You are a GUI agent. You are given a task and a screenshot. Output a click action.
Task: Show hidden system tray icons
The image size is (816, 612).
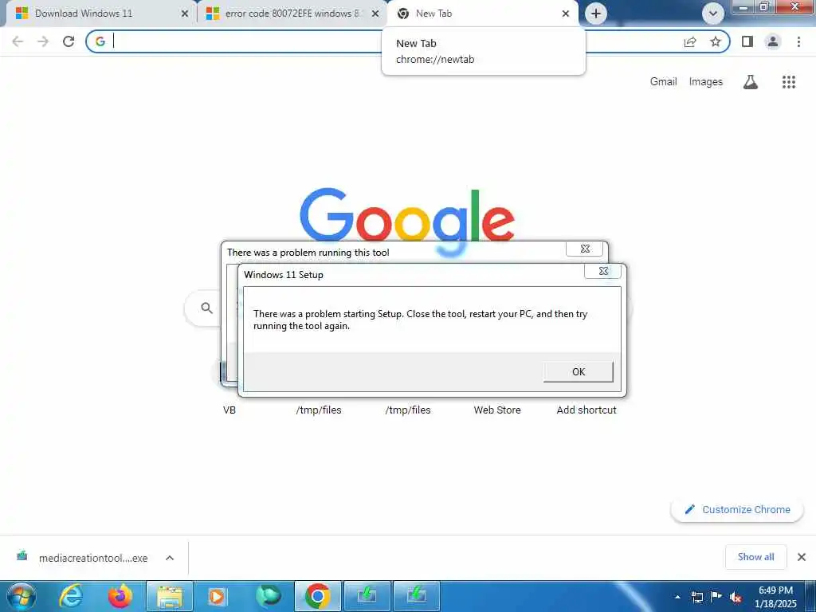click(677, 597)
